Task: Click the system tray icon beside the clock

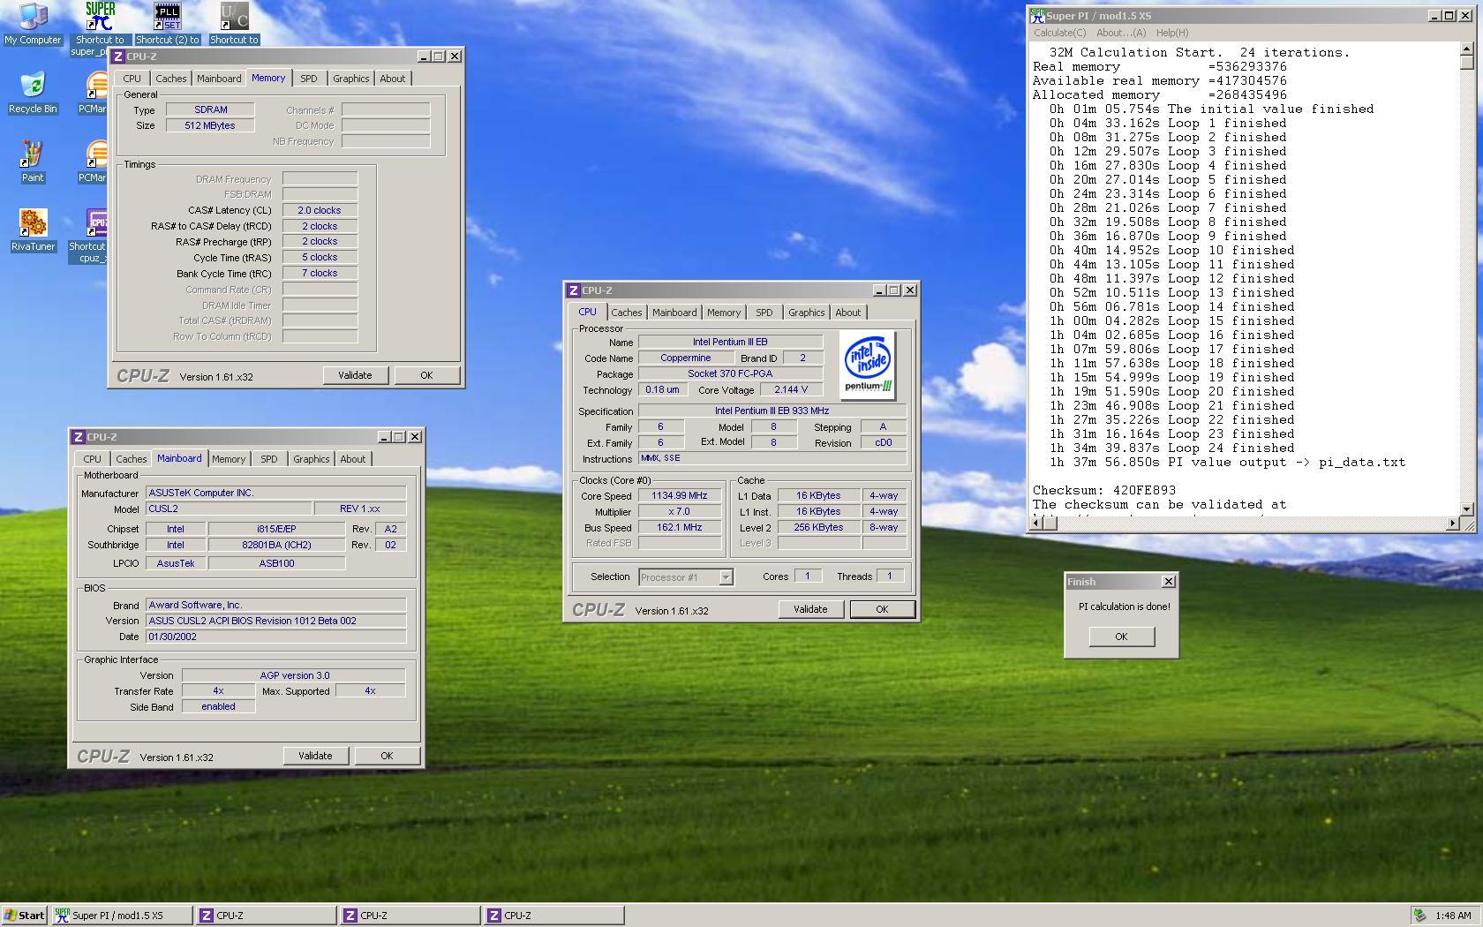Action: coord(1419,916)
